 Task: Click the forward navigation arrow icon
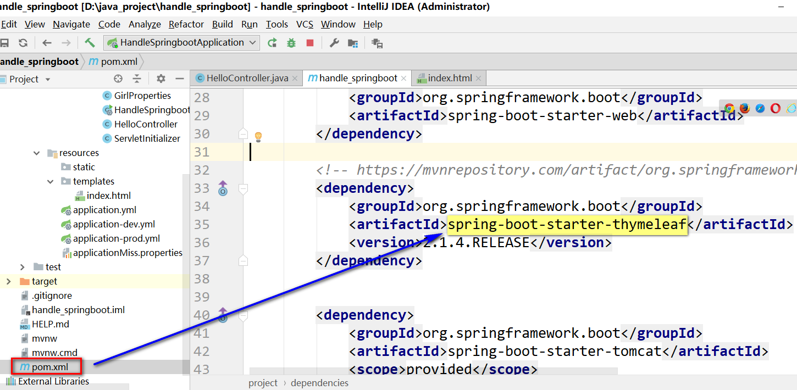click(x=66, y=43)
